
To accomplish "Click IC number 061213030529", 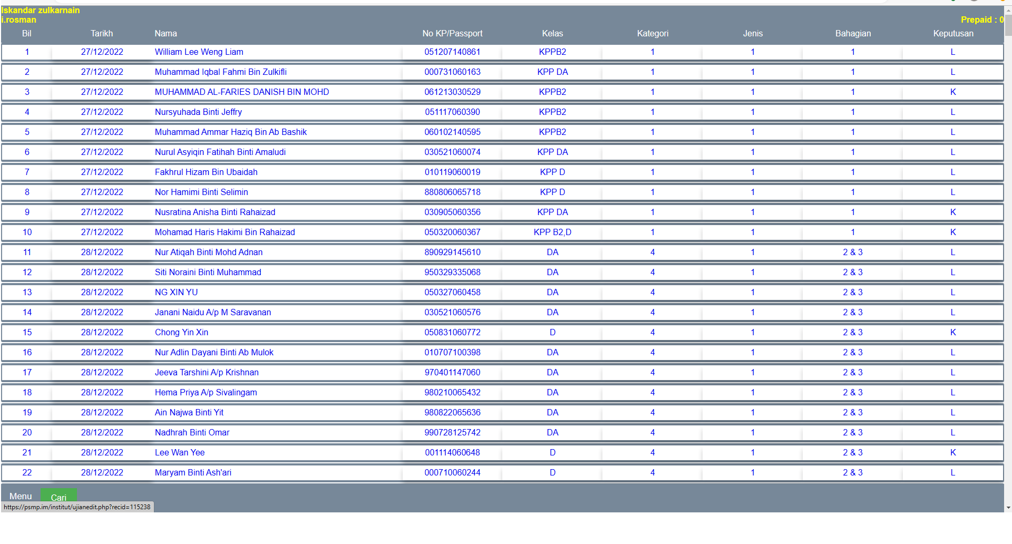I will pyautogui.click(x=452, y=92).
